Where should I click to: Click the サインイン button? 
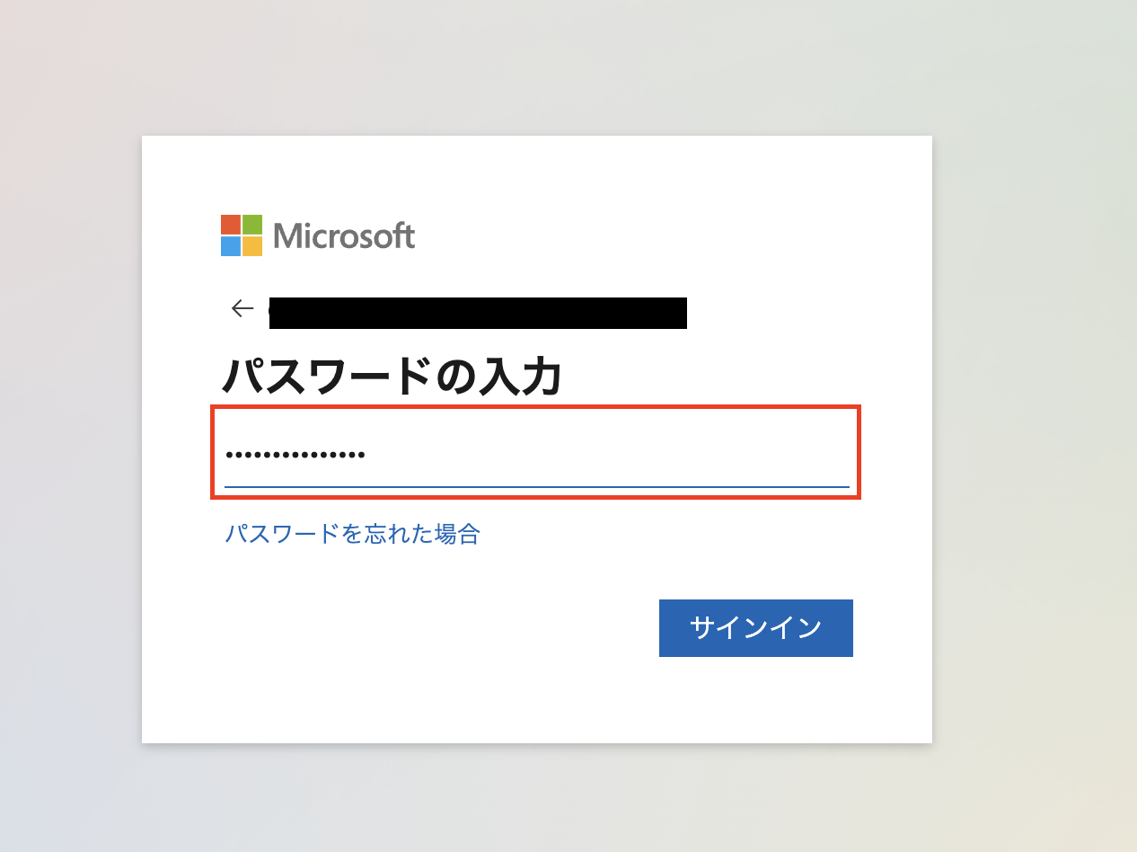click(755, 628)
